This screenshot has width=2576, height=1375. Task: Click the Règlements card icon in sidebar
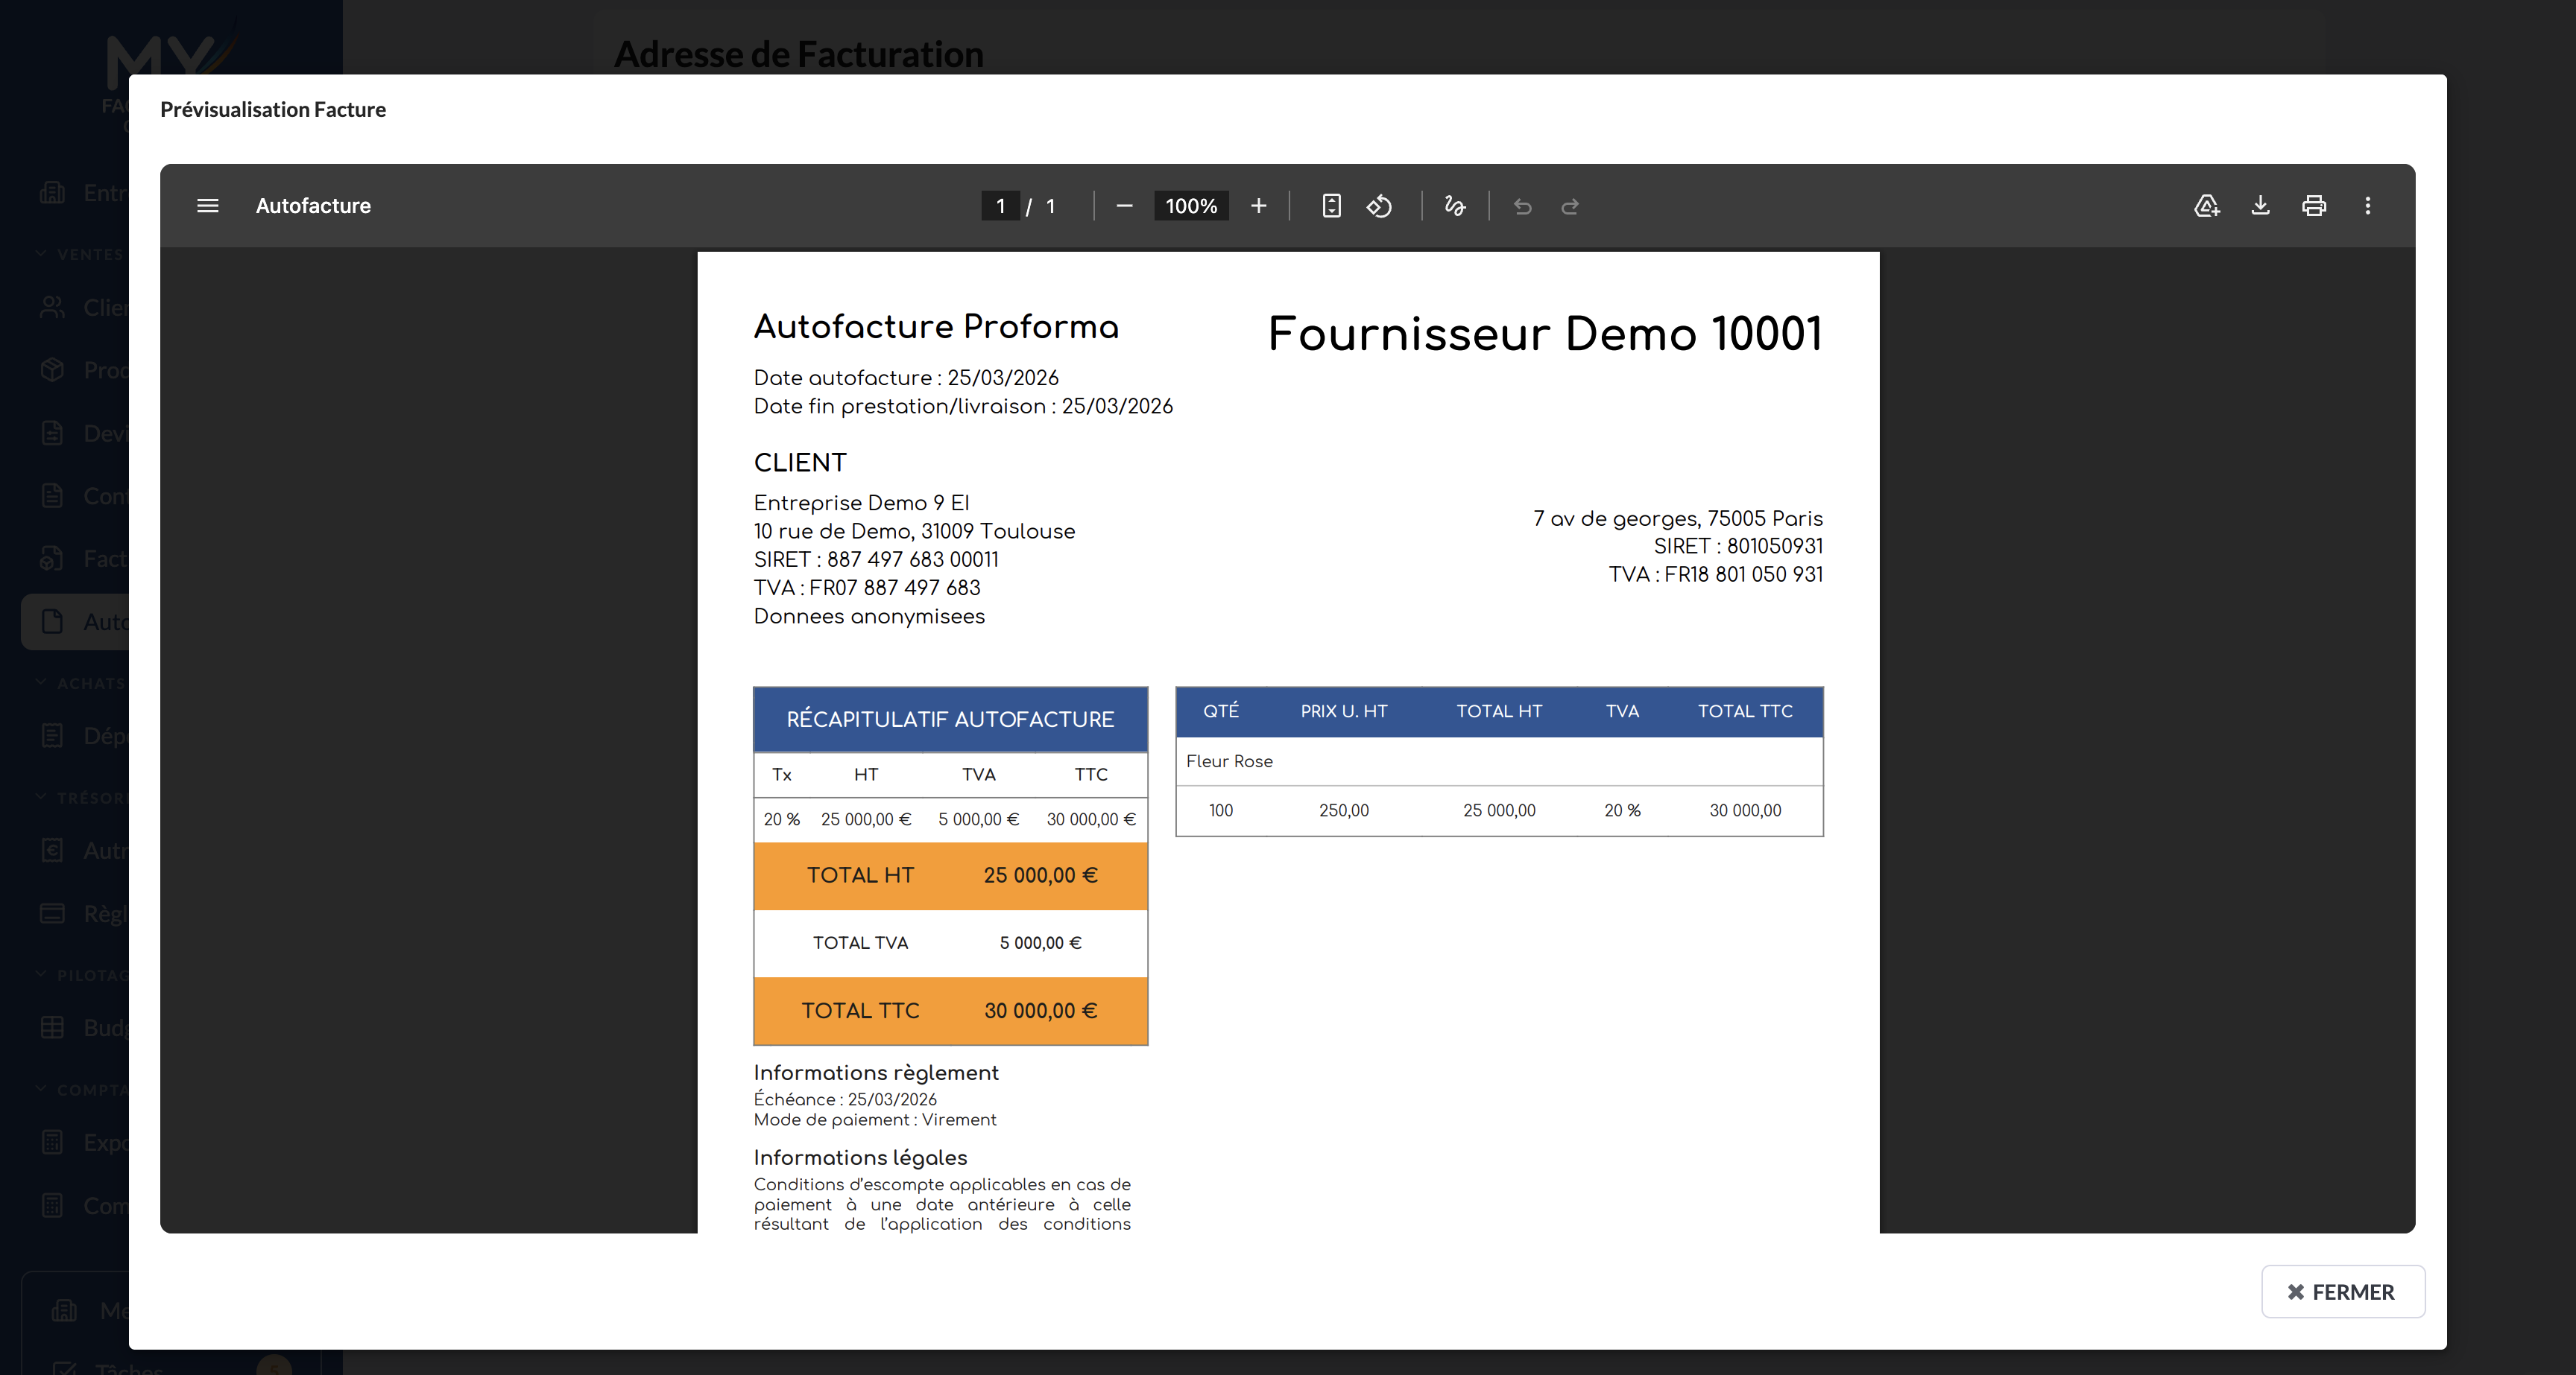52,913
